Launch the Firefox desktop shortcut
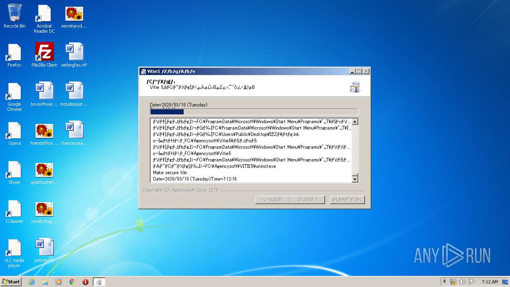Viewport: 510px width, 287px height. pyautogui.click(x=14, y=55)
